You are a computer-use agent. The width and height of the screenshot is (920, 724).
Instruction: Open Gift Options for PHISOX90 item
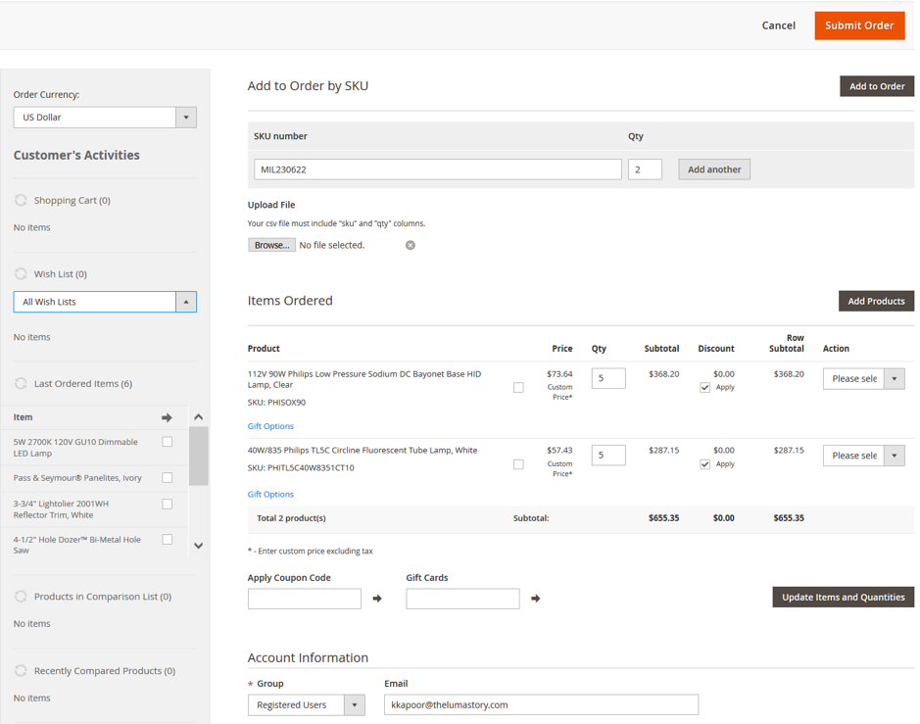(x=270, y=426)
